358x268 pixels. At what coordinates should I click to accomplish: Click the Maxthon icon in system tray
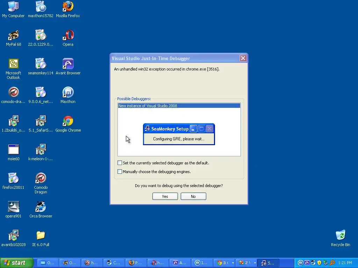click(x=300, y=263)
